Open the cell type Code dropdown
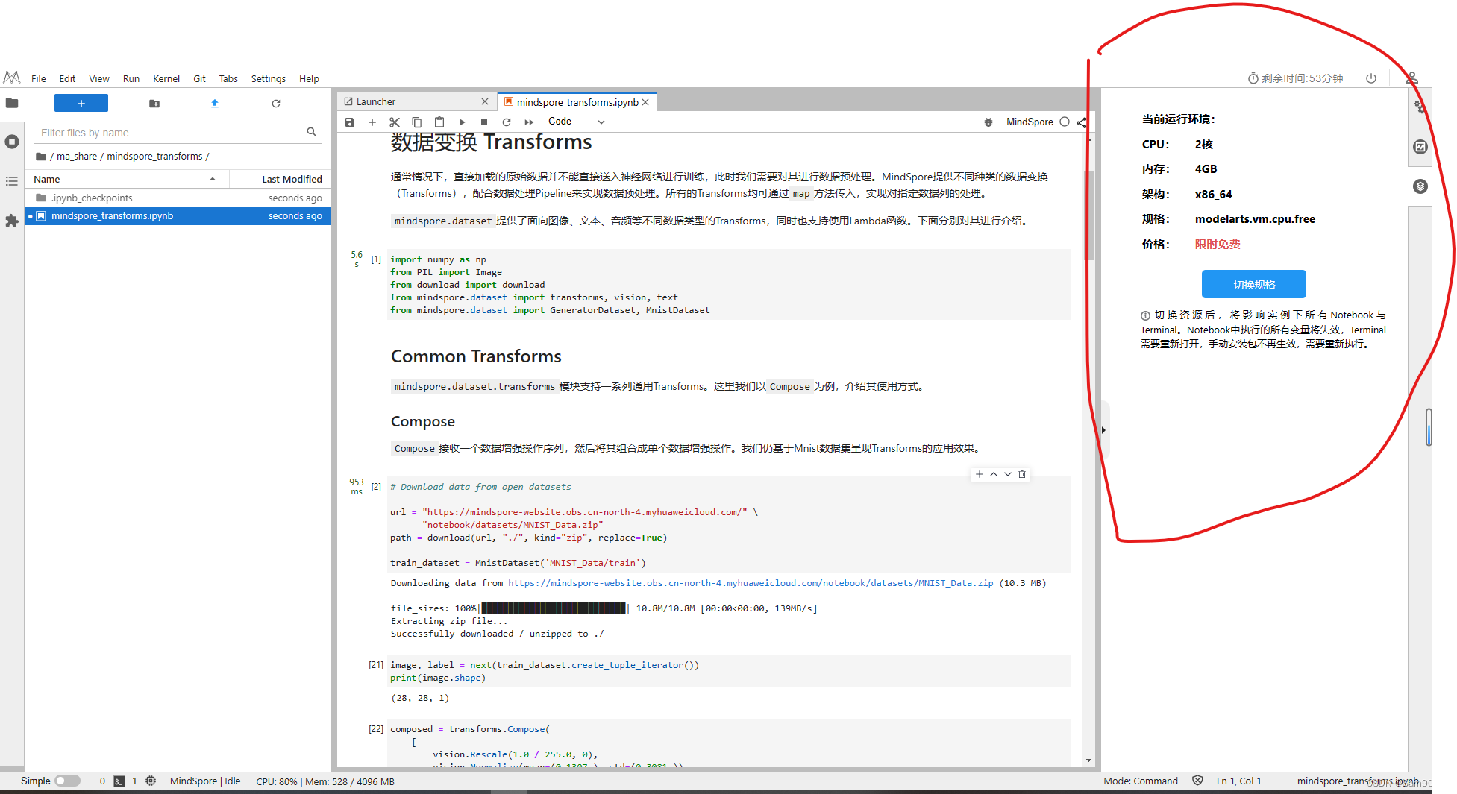Viewport: 1457px width, 794px height. 576,122
